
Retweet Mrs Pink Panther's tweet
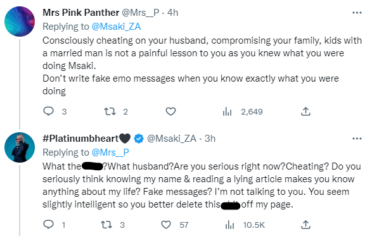pos(110,111)
